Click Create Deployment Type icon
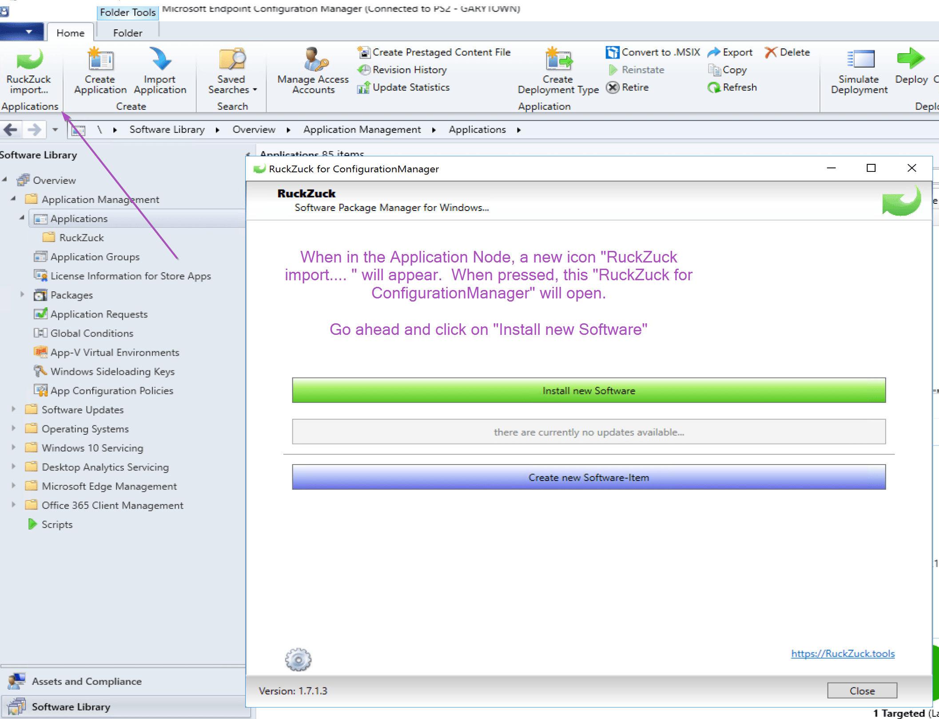Screen dimensions: 939x719 (x=558, y=60)
